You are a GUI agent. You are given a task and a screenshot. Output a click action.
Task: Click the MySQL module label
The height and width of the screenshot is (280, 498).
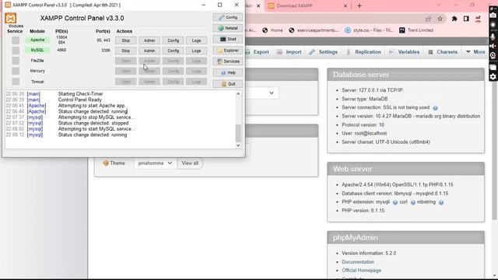click(x=37, y=50)
